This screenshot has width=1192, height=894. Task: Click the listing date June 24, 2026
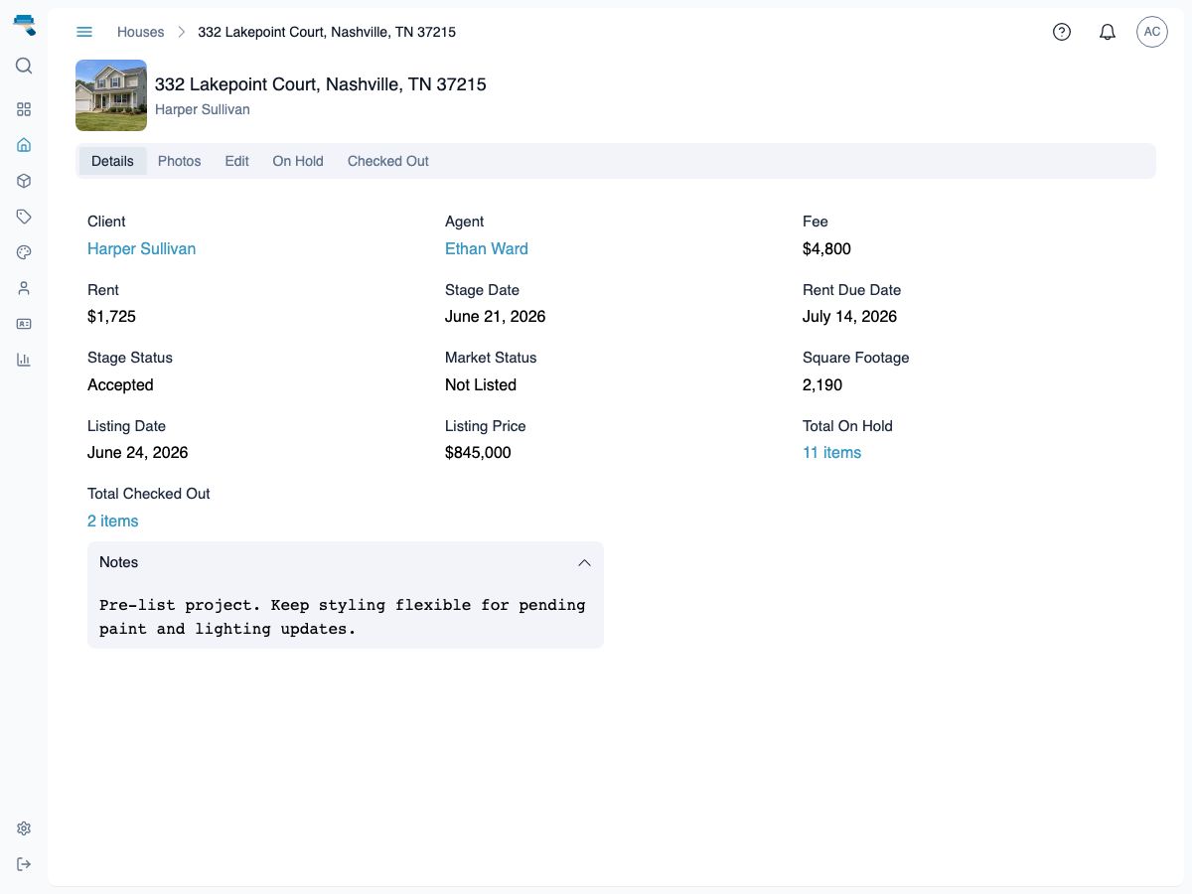coord(137,452)
